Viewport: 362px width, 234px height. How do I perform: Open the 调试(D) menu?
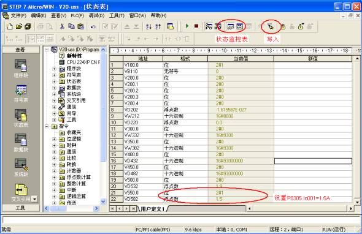96,16
